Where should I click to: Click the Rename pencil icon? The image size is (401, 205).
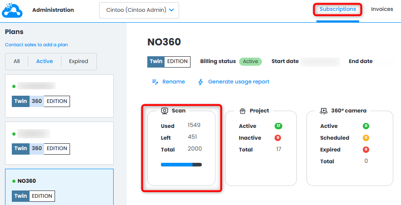(x=155, y=82)
